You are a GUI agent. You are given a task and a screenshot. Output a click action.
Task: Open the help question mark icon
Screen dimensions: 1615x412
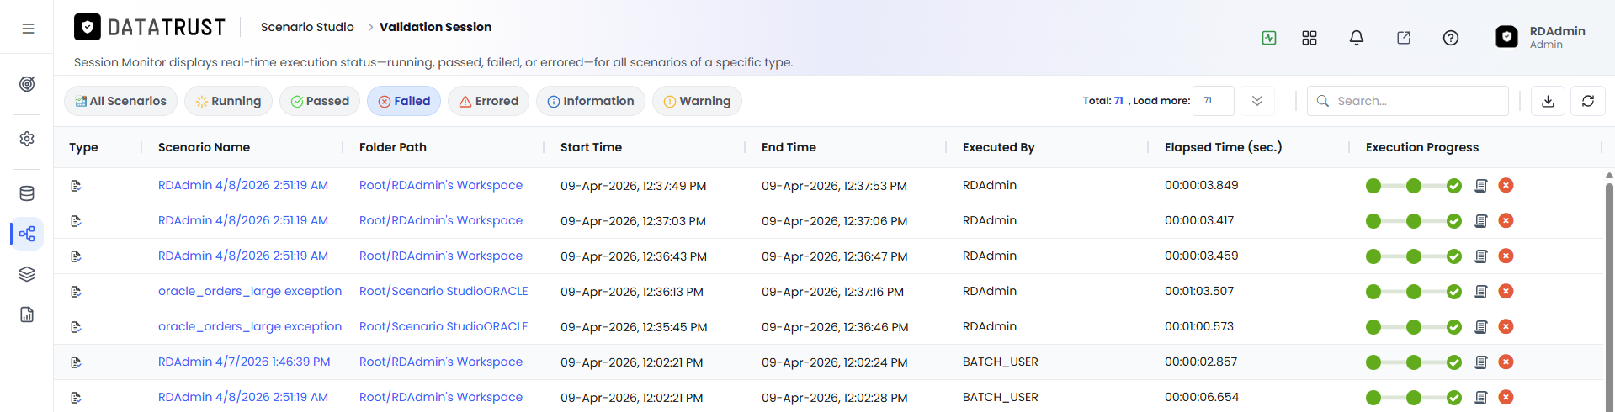point(1451,38)
